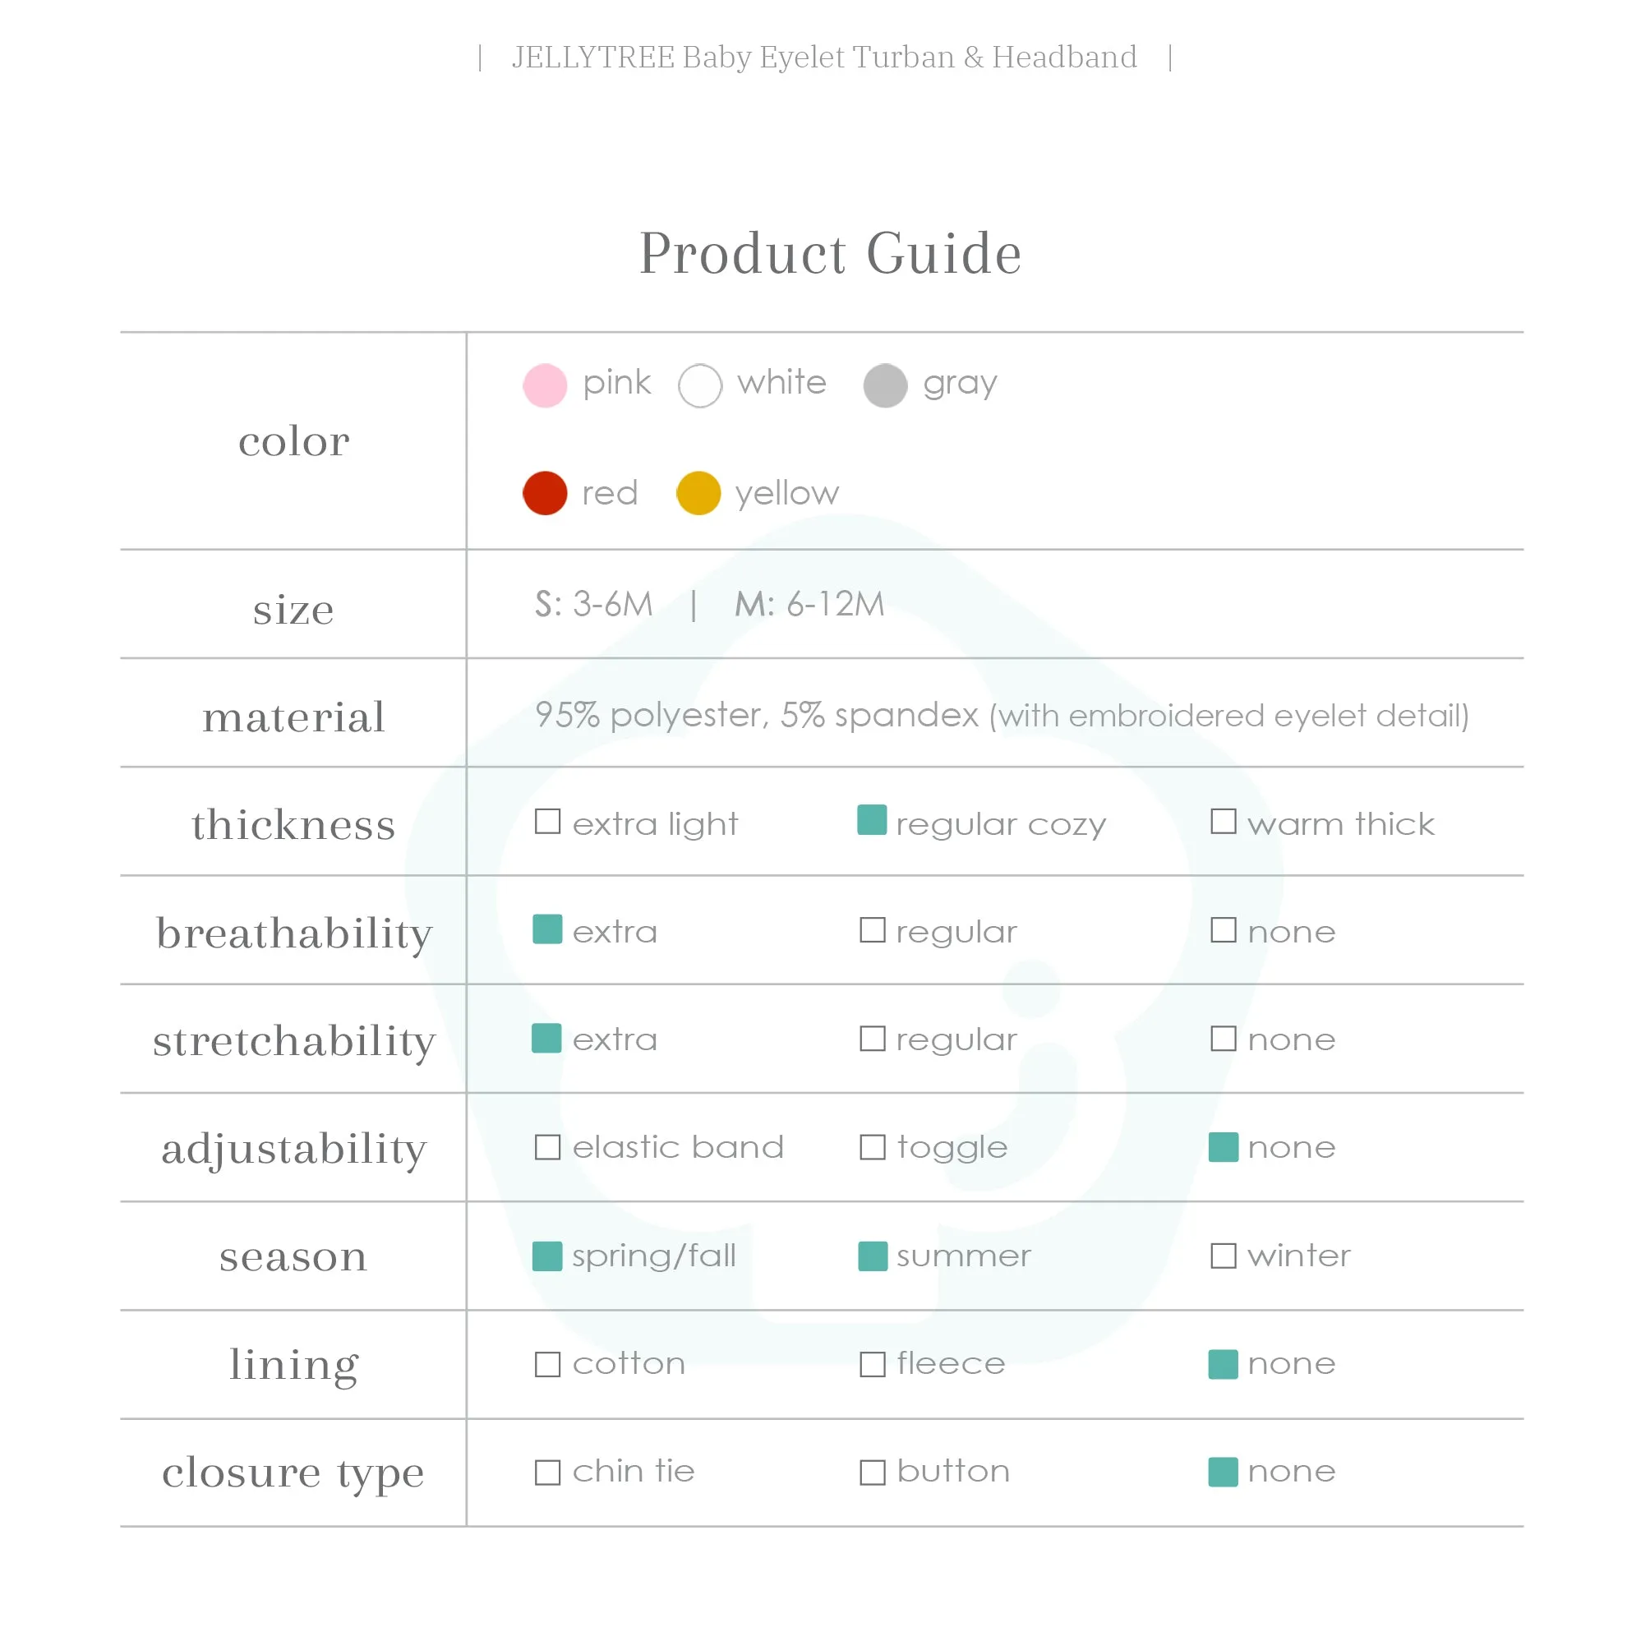The height and width of the screenshot is (1650, 1650).
Task: Check the fleece lining checkbox
Action: click(873, 1364)
